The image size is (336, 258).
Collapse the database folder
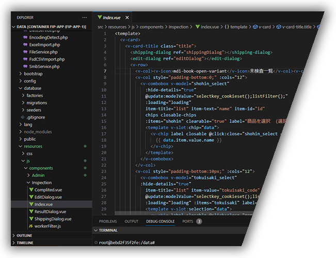[21, 88]
